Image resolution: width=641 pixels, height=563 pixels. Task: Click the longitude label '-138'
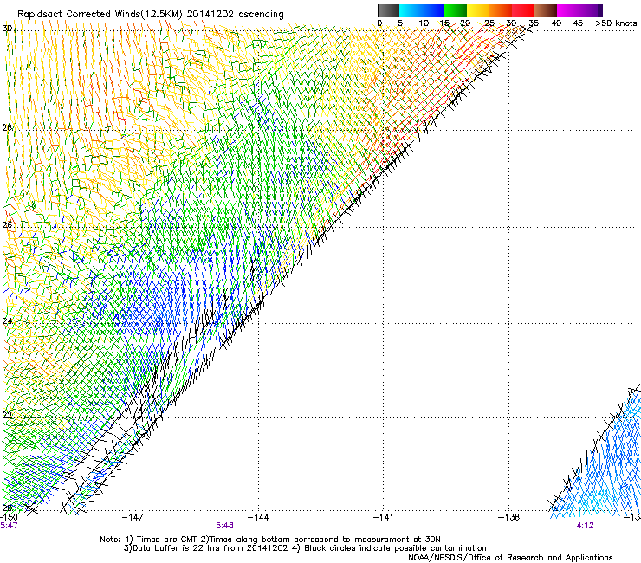tap(509, 517)
